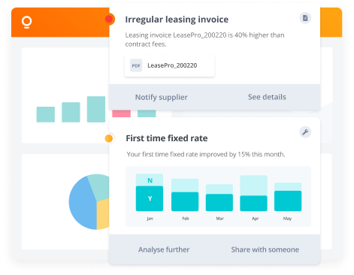Click the document icon on invoice card
354x275 pixels.
305,18
